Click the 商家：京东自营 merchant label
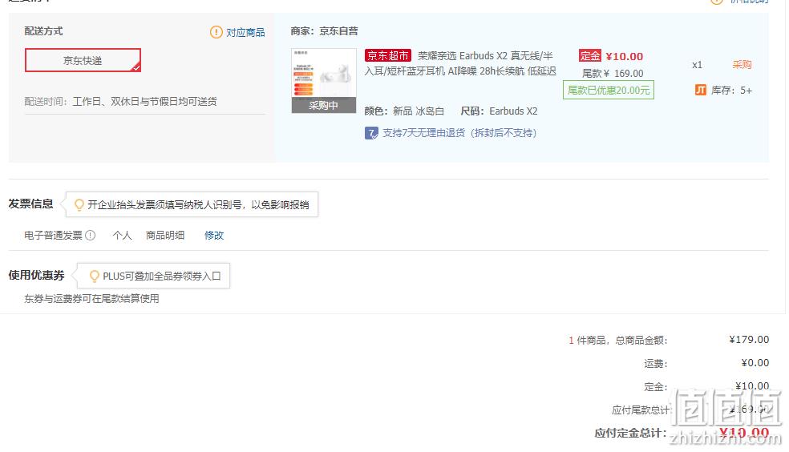The image size is (789, 452). (324, 31)
